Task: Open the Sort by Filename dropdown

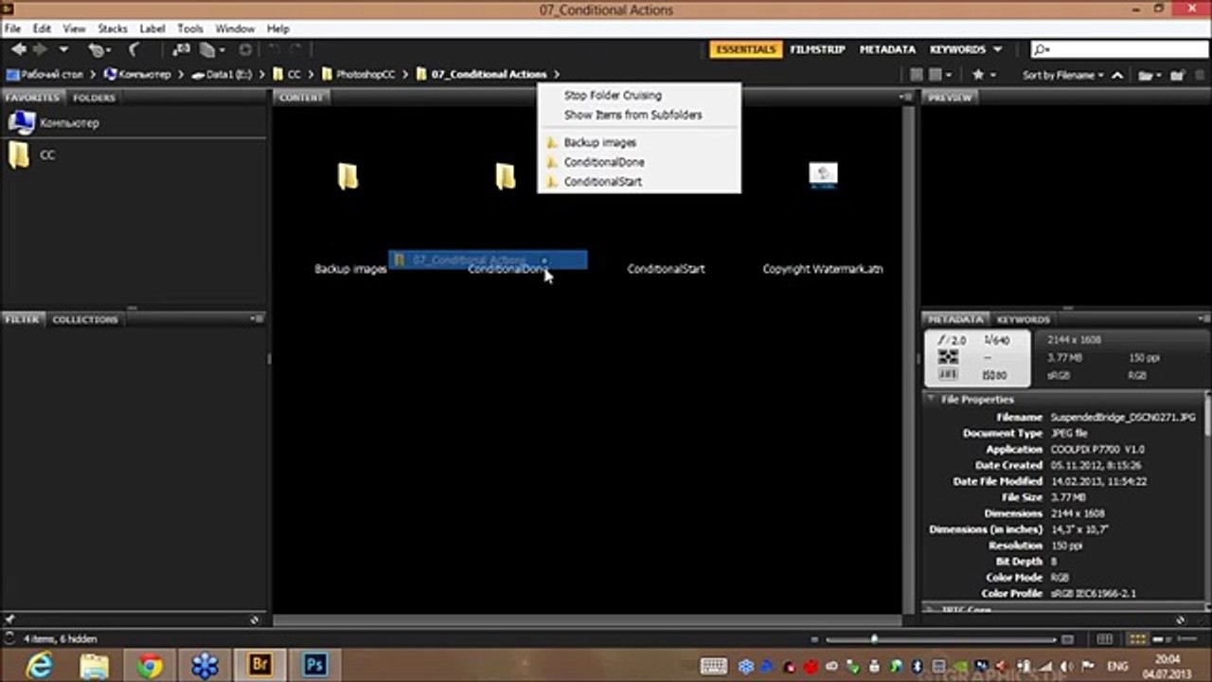Action: 1063,75
